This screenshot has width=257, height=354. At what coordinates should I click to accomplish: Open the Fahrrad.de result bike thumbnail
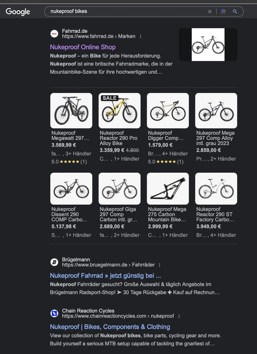pyautogui.click(x=208, y=45)
